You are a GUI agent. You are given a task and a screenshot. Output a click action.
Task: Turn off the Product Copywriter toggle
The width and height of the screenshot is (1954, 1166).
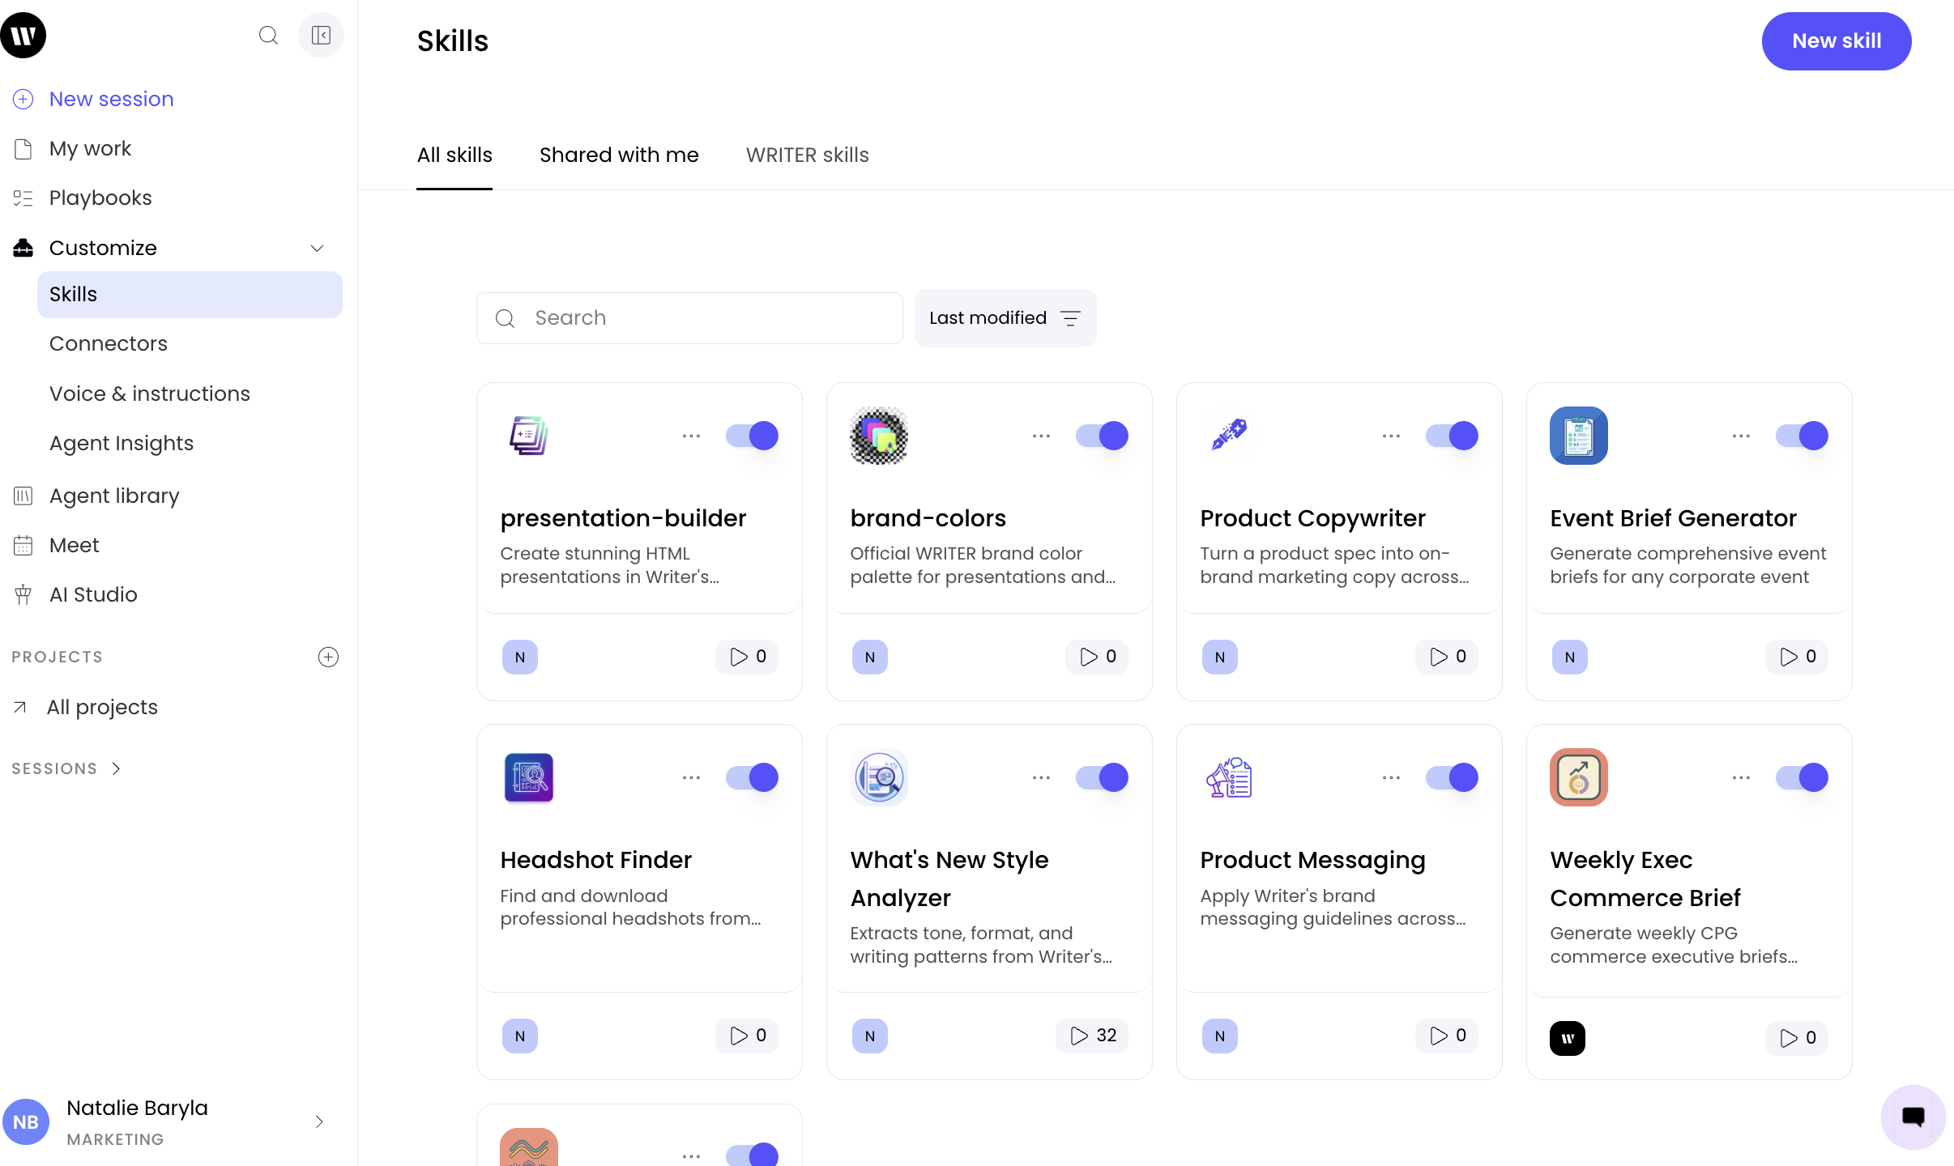pyautogui.click(x=1452, y=436)
